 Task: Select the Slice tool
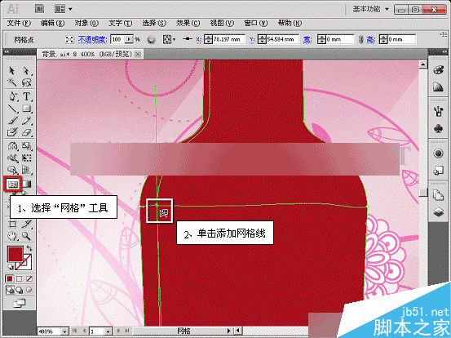point(27,224)
